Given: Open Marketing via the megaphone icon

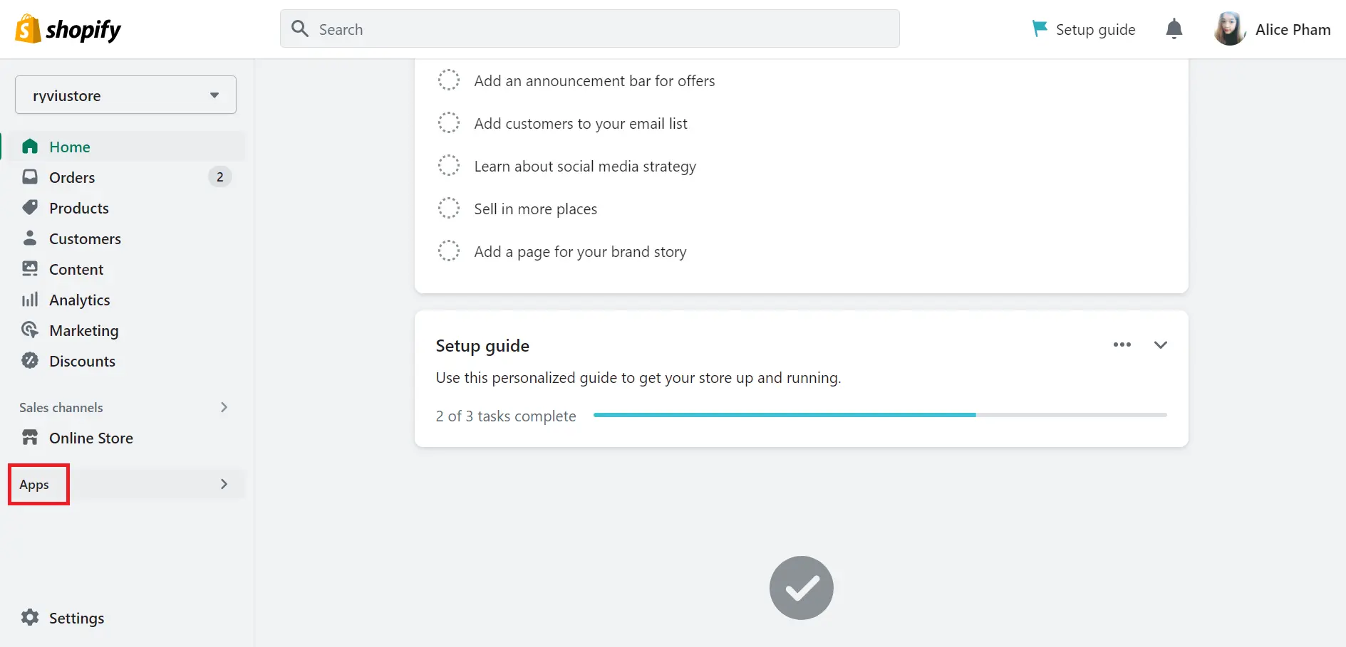Looking at the screenshot, I should click(30, 330).
